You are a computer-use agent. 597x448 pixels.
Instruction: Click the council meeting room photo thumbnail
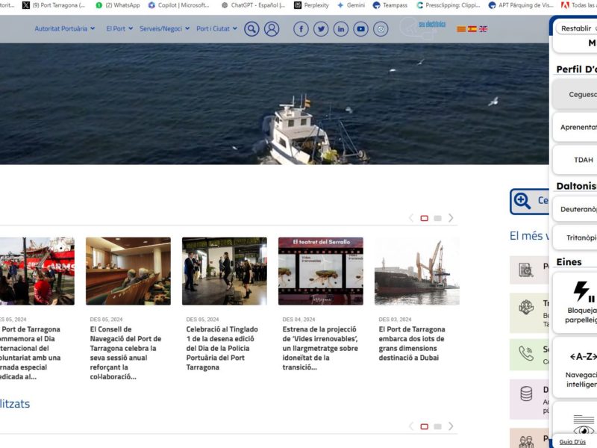(x=128, y=271)
